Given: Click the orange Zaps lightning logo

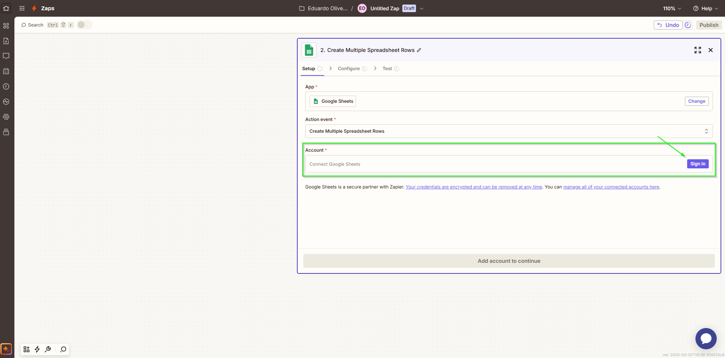Looking at the screenshot, I should (x=34, y=8).
